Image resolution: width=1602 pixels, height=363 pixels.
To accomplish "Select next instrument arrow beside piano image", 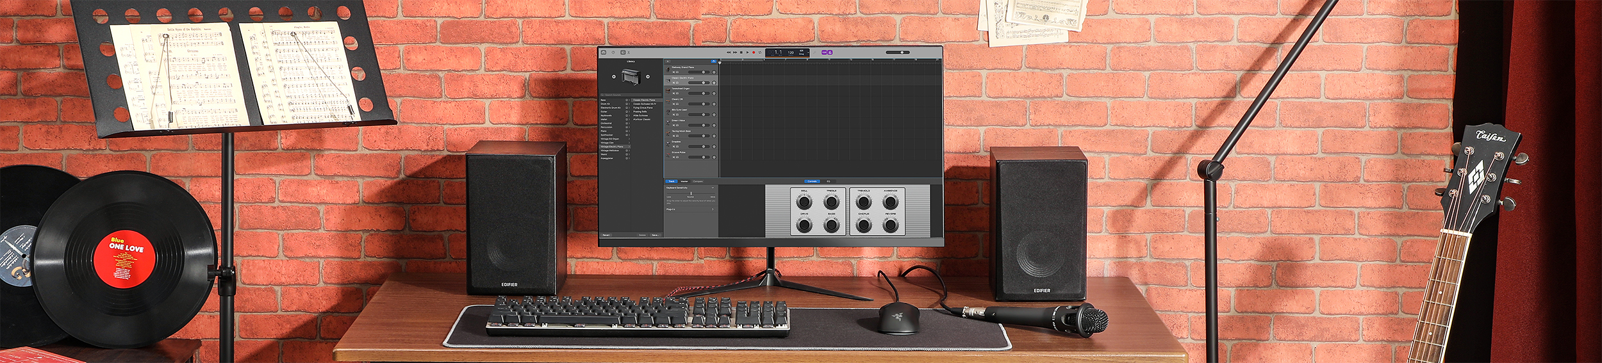I will pos(648,77).
